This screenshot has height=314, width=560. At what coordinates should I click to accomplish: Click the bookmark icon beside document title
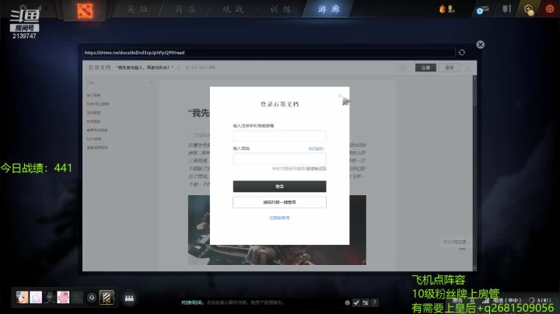click(x=179, y=68)
